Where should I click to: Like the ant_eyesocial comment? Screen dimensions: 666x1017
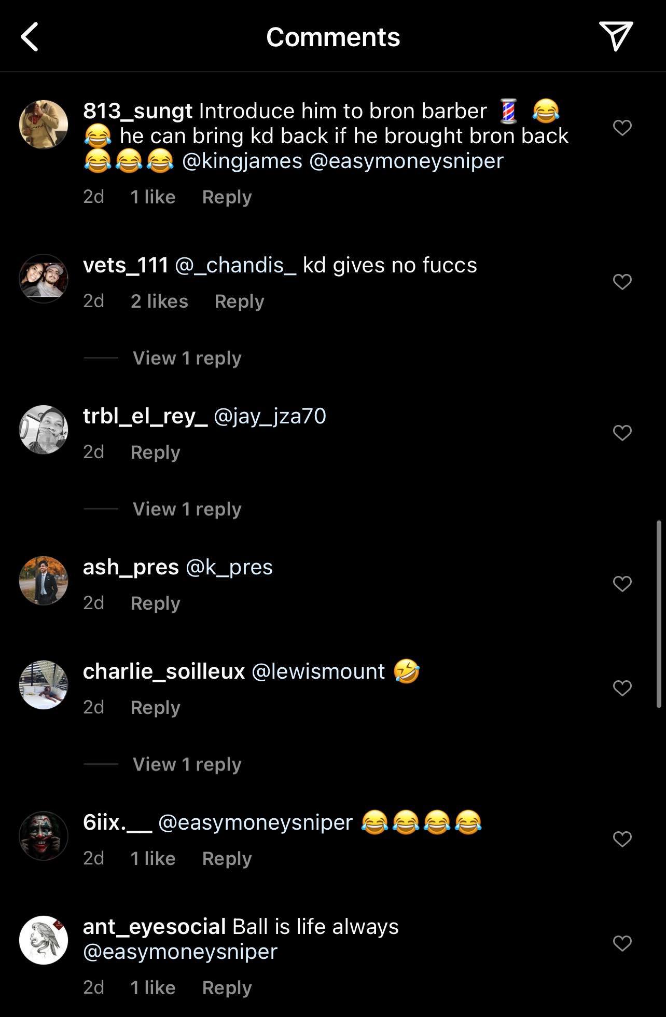tap(622, 943)
